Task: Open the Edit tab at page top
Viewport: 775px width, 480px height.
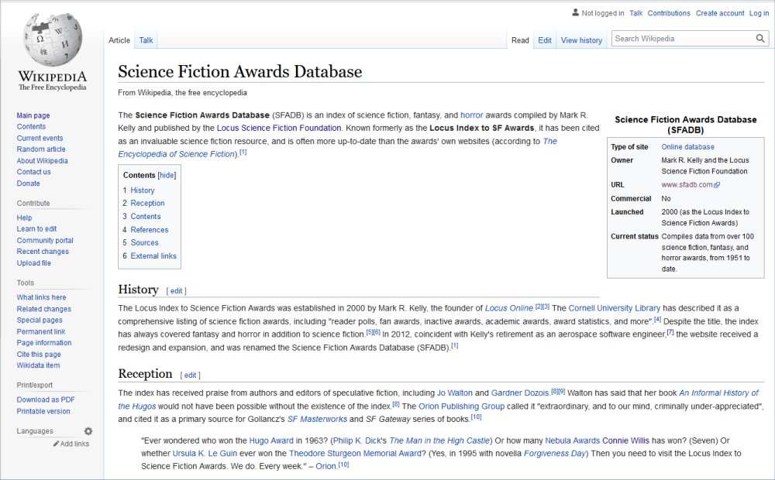Action: pyautogui.click(x=545, y=40)
